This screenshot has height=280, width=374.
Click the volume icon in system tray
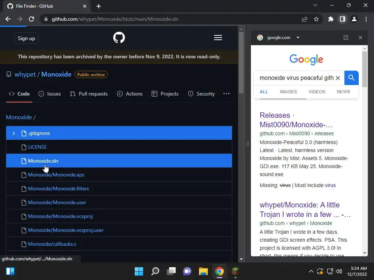click(x=339, y=271)
